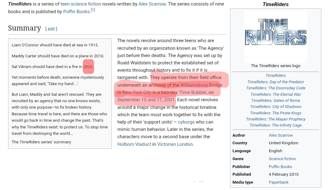The width and height of the screenshot is (329, 190).
Task: Open Alex Scarrow author link in infobox
Action: 281,135
